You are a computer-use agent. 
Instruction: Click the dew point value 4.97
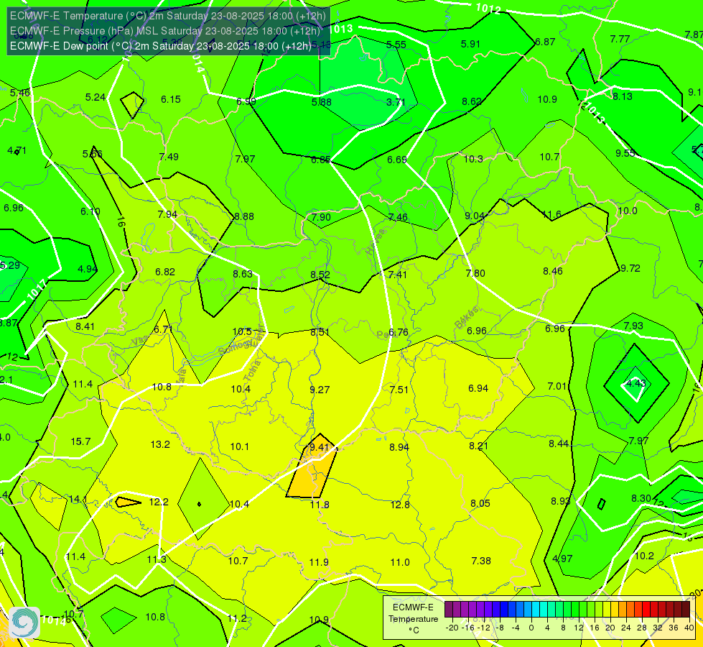coord(562,559)
